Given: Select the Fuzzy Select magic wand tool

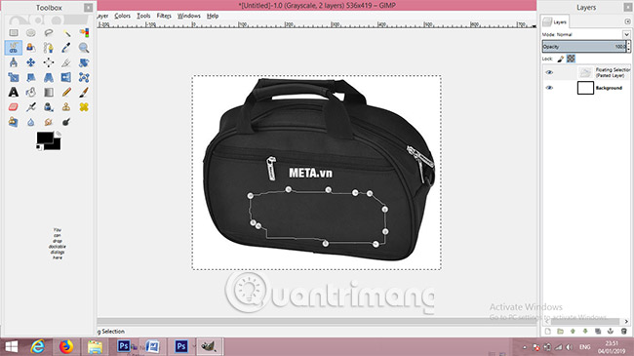Looking at the screenshot, I should [x=66, y=33].
